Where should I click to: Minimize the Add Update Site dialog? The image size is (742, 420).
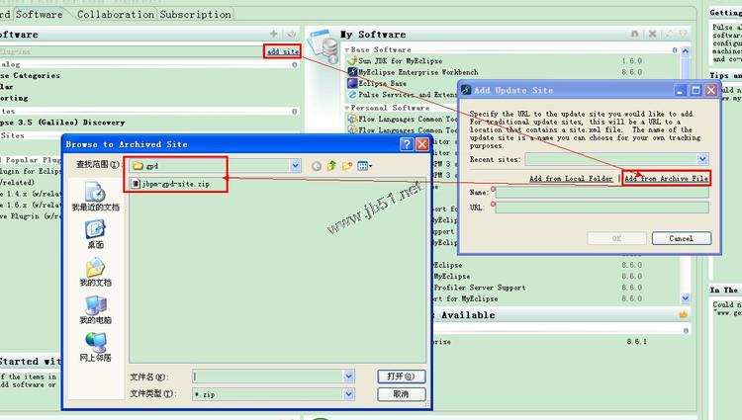point(680,90)
